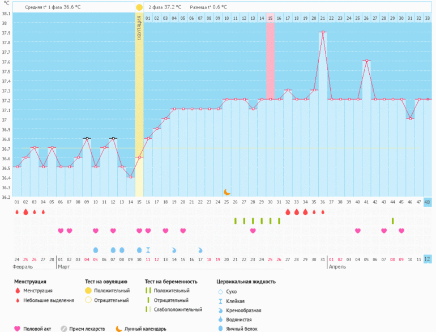Click the Яичный белок blue drop icon
The width and height of the screenshot is (436, 332).
pyautogui.click(x=220, y=329)
